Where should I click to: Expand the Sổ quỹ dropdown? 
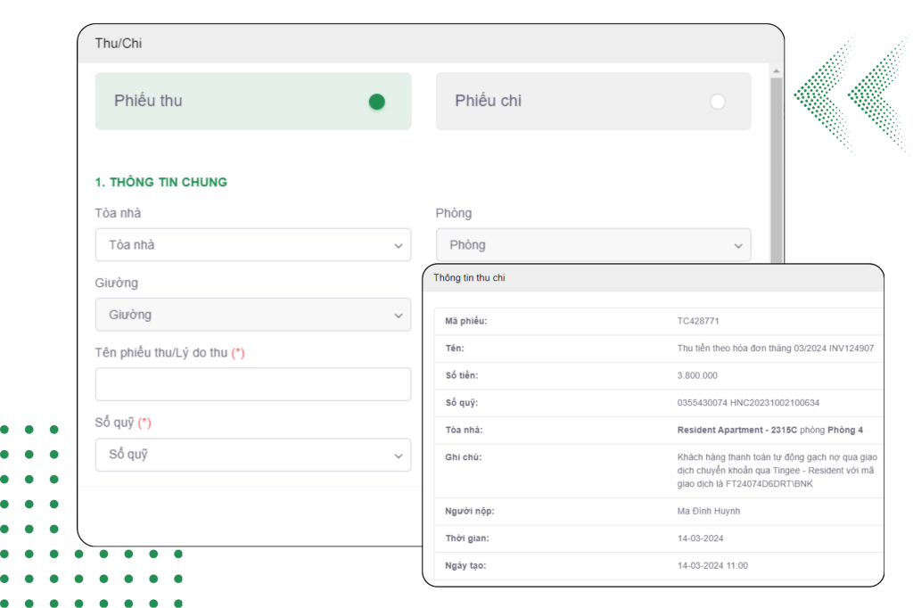click(252, 455)
